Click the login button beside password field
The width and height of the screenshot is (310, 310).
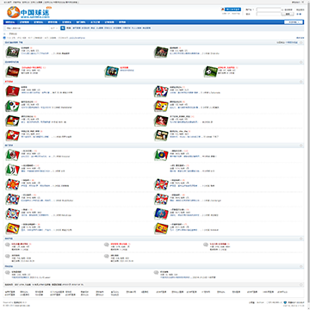[x=288, y=14]
